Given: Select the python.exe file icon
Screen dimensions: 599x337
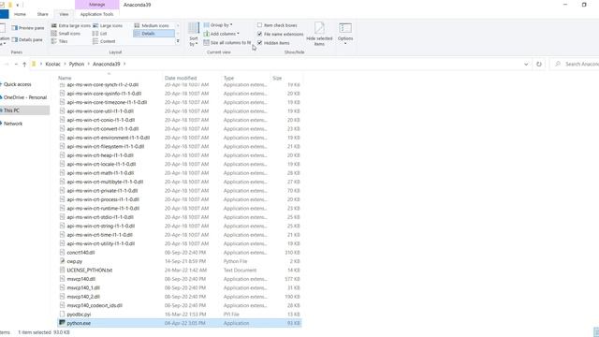Looking at the screenshot, I should 62,323.
